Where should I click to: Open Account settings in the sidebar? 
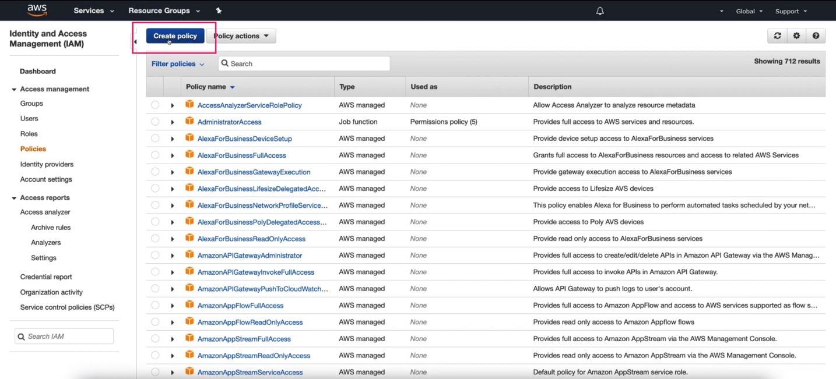pos(46,179)
